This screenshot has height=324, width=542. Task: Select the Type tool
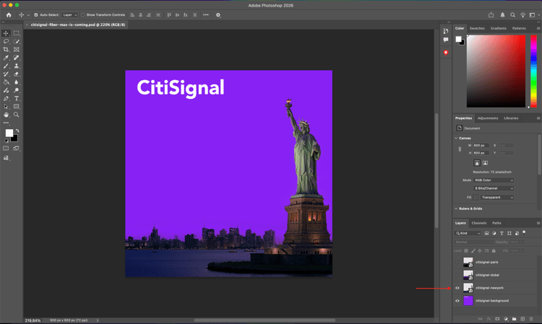pos(17,98)
